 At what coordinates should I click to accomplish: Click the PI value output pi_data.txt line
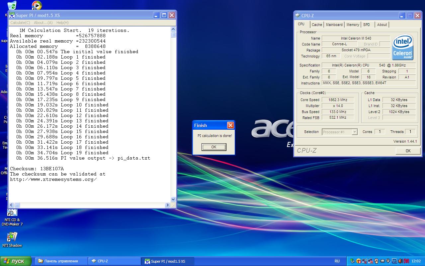pyautogui.click(x=83, y=158)
